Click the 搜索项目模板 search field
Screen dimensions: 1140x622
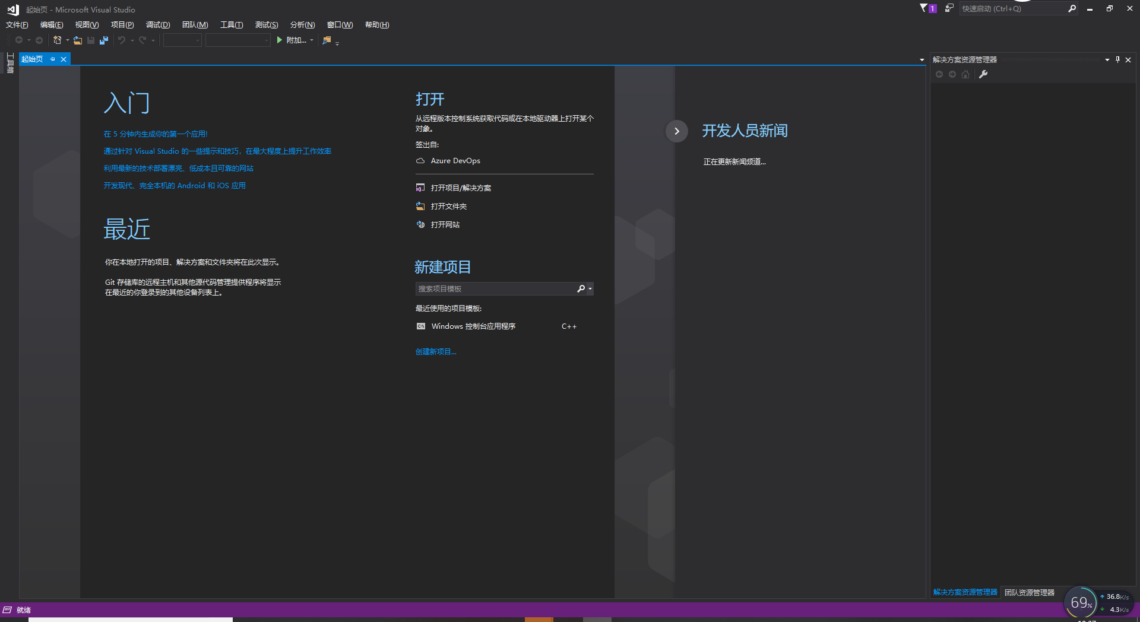click(x=496, y=288)
